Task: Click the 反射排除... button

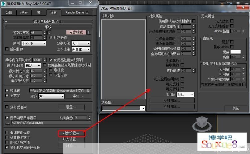Action: pos(172,101)
